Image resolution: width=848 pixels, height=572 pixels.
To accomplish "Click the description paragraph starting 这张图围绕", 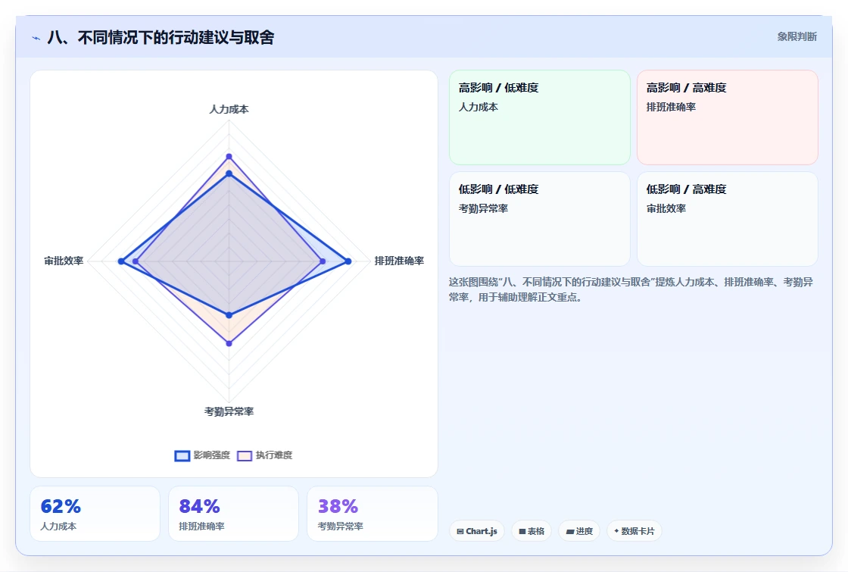I will pos(631,289).
